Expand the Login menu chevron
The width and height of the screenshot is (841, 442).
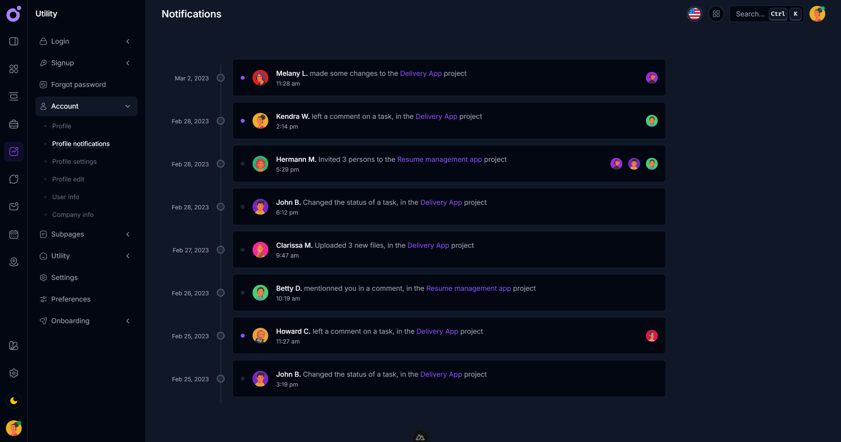(x=128, y=41)
